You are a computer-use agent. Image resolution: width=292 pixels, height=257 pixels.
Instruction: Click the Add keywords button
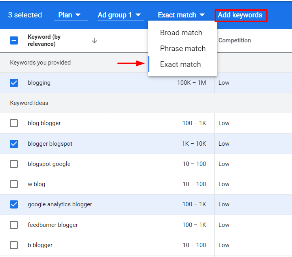pyautogui.click(x=241, y=15)
